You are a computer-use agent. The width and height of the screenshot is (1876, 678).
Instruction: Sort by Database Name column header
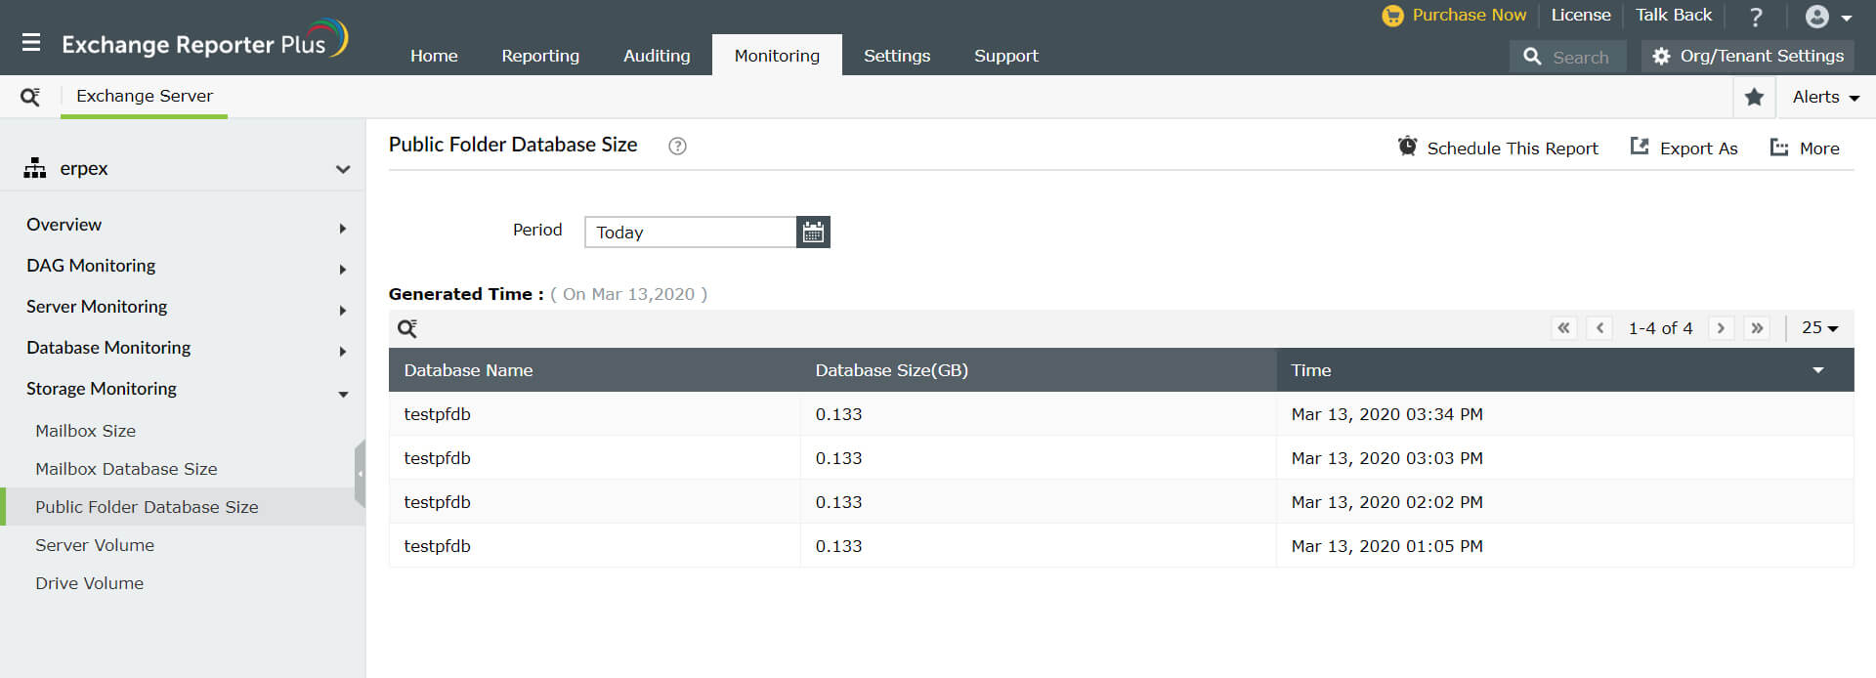click(x=468, y=370)
